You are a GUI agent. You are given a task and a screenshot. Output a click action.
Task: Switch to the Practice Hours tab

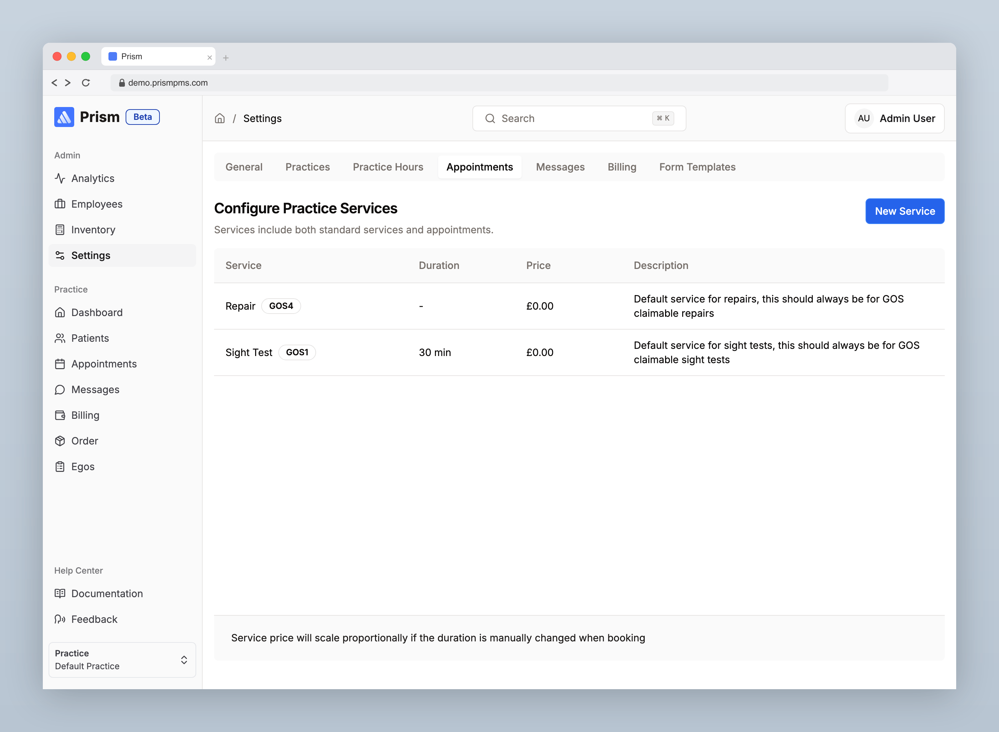[x=388, y=167]
